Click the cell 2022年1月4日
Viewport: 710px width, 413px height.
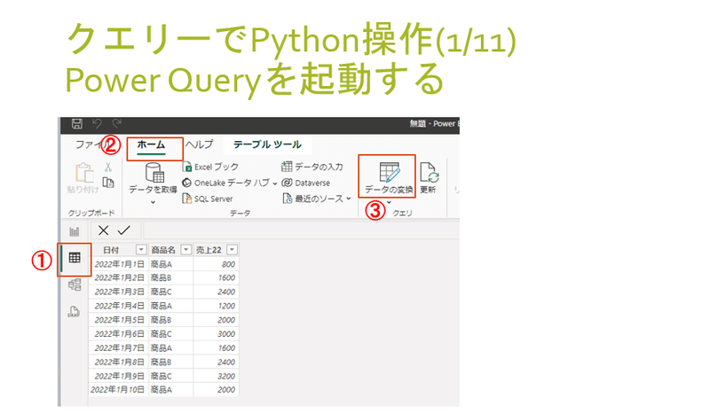[x=120, y=306]
